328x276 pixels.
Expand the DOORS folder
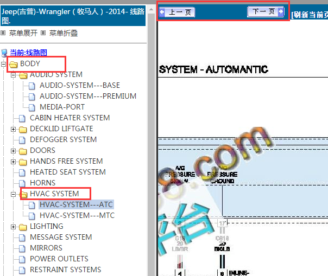click(13, 151)
